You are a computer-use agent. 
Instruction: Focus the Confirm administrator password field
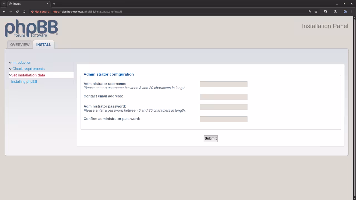pos(223,119)
